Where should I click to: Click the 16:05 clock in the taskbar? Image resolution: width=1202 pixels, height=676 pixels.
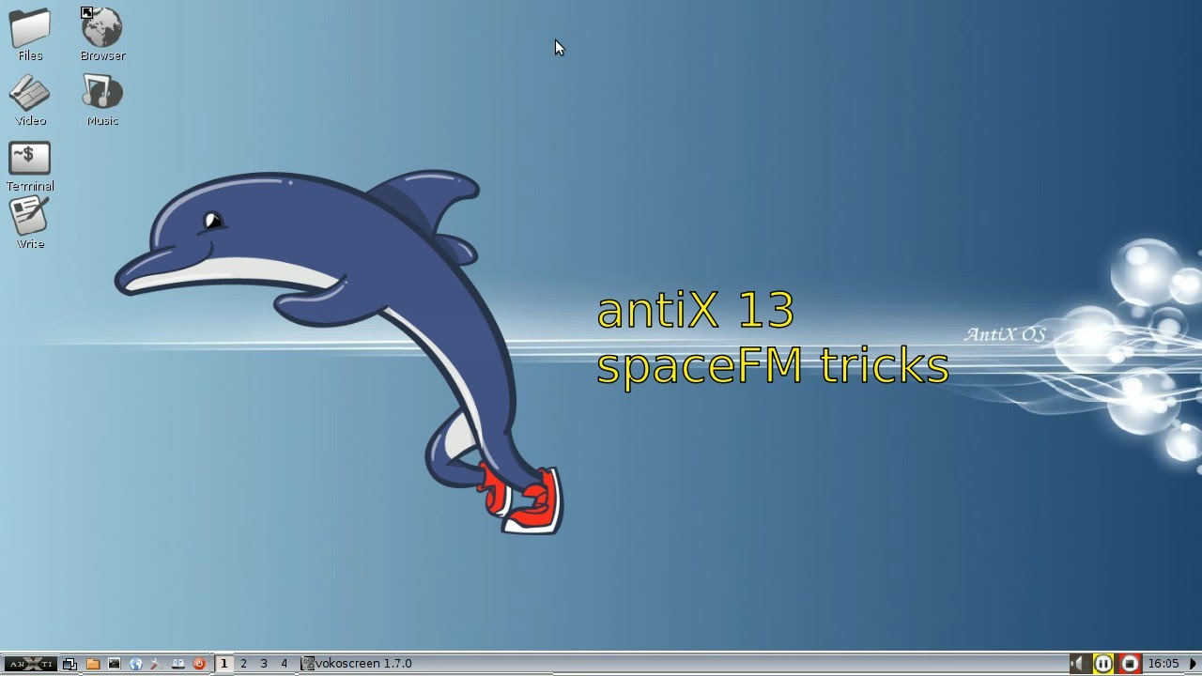[x=1163, y=664]
